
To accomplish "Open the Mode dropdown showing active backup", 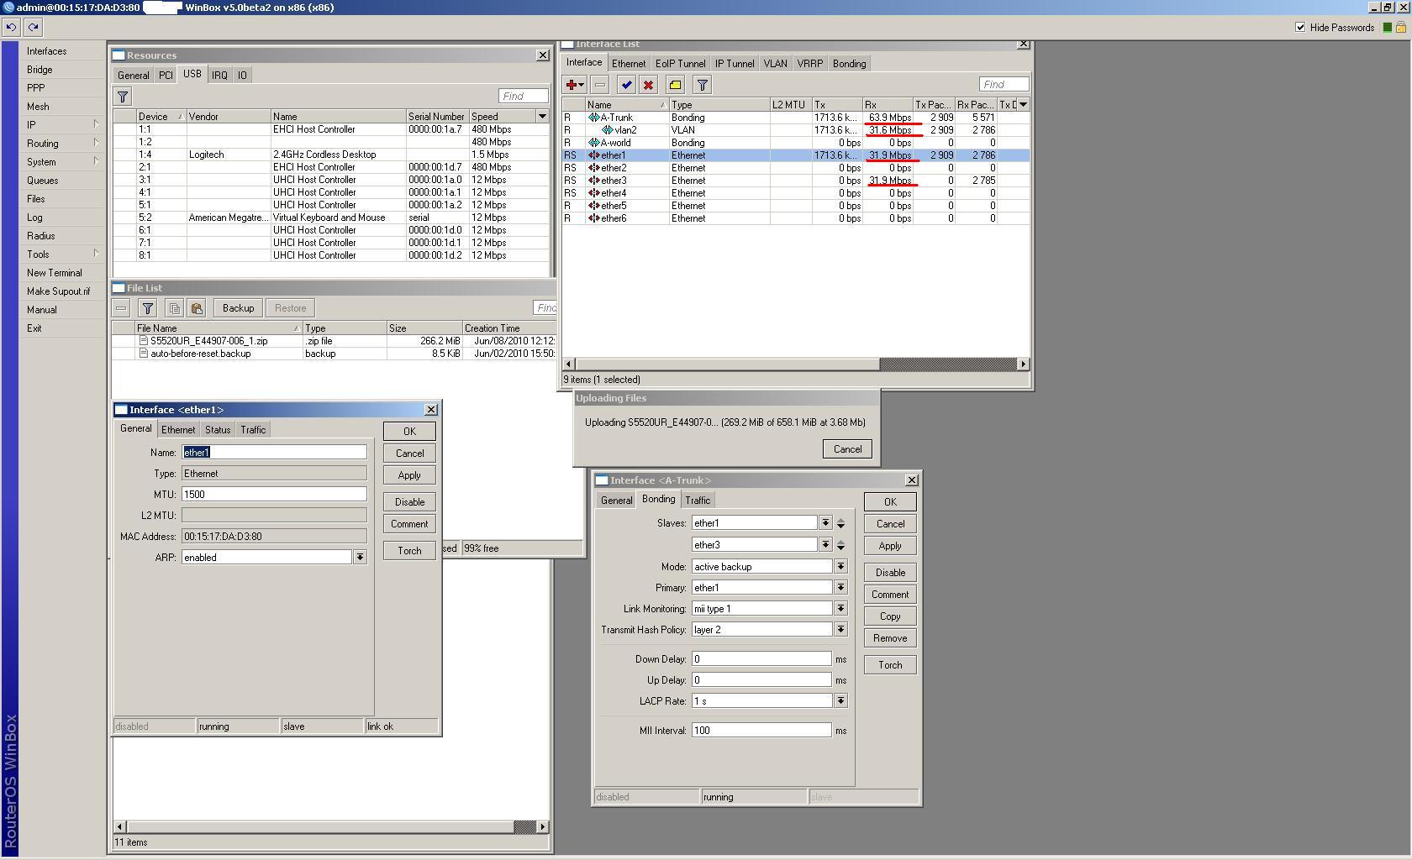I will (x=840, y=567).
